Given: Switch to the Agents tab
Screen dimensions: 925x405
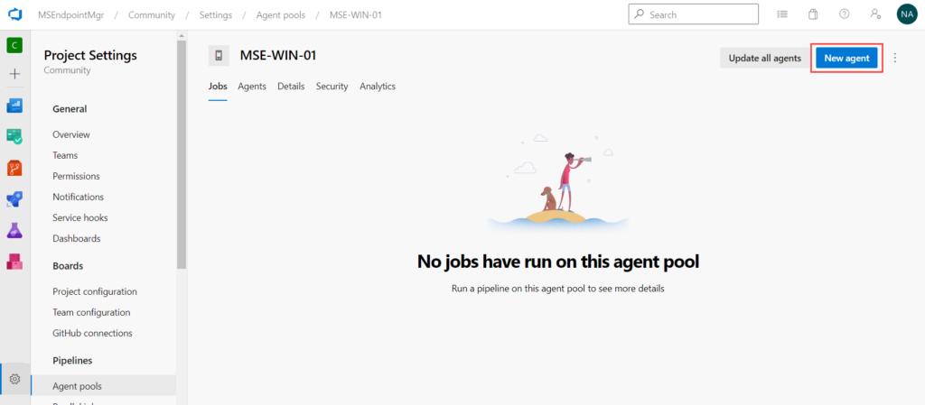Looking at the screenshot, I should tap(252, 86).
